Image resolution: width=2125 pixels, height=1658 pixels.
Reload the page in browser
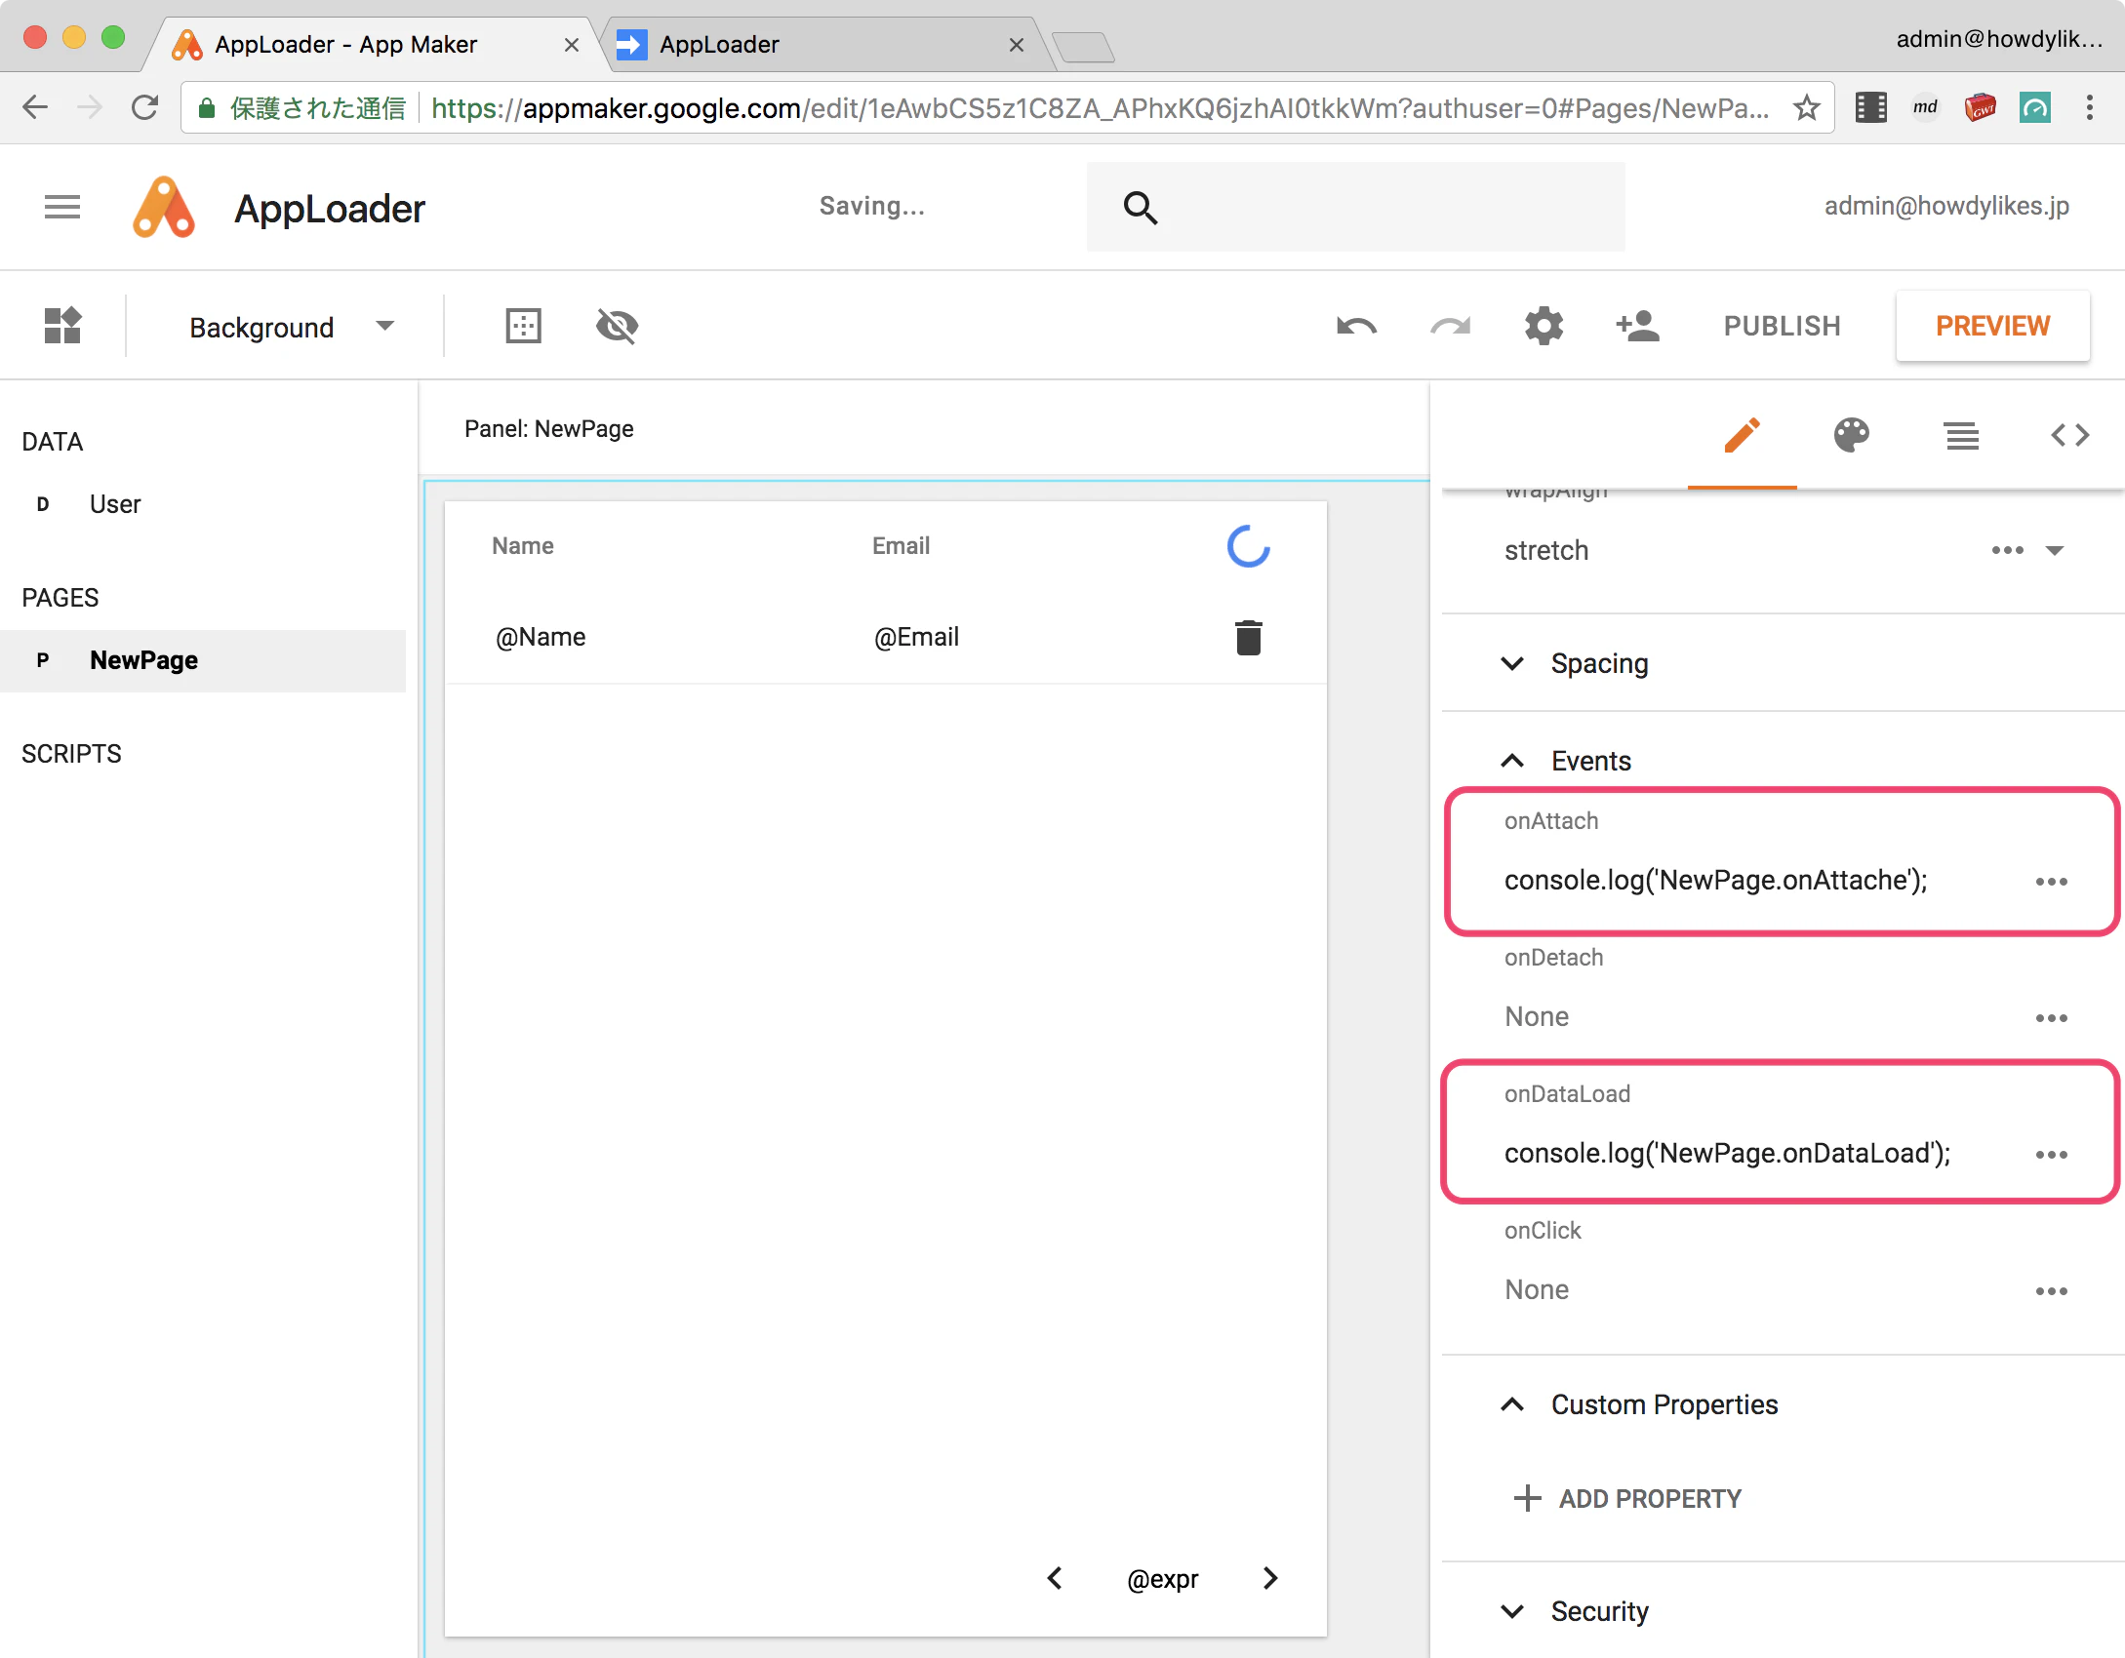(144, 107)
